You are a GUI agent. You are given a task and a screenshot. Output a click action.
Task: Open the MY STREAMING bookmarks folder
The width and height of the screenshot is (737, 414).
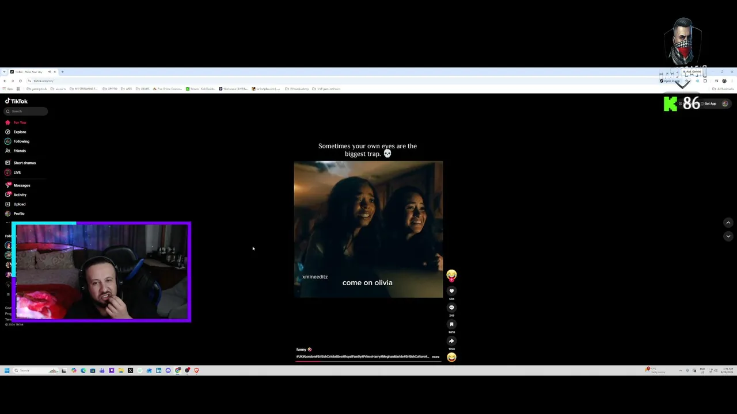(84, 89)
